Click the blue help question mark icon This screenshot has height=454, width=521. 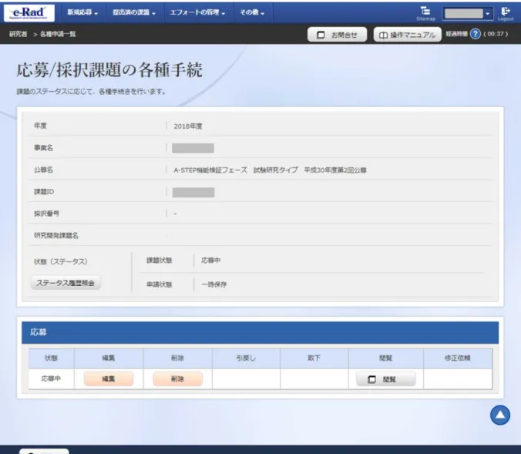476,34
